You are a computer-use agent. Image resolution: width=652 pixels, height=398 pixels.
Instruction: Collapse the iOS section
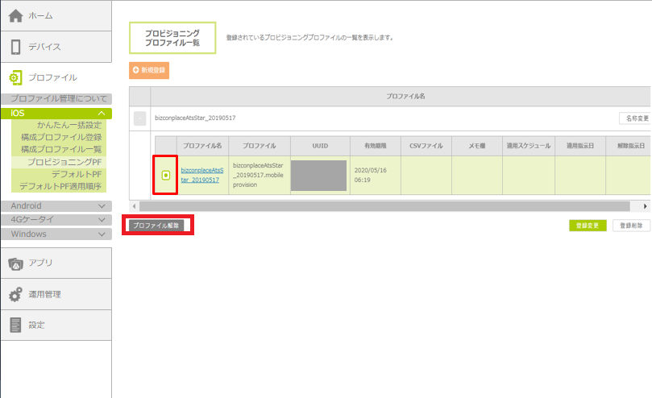pyautogui.click(x=101, y=114)
